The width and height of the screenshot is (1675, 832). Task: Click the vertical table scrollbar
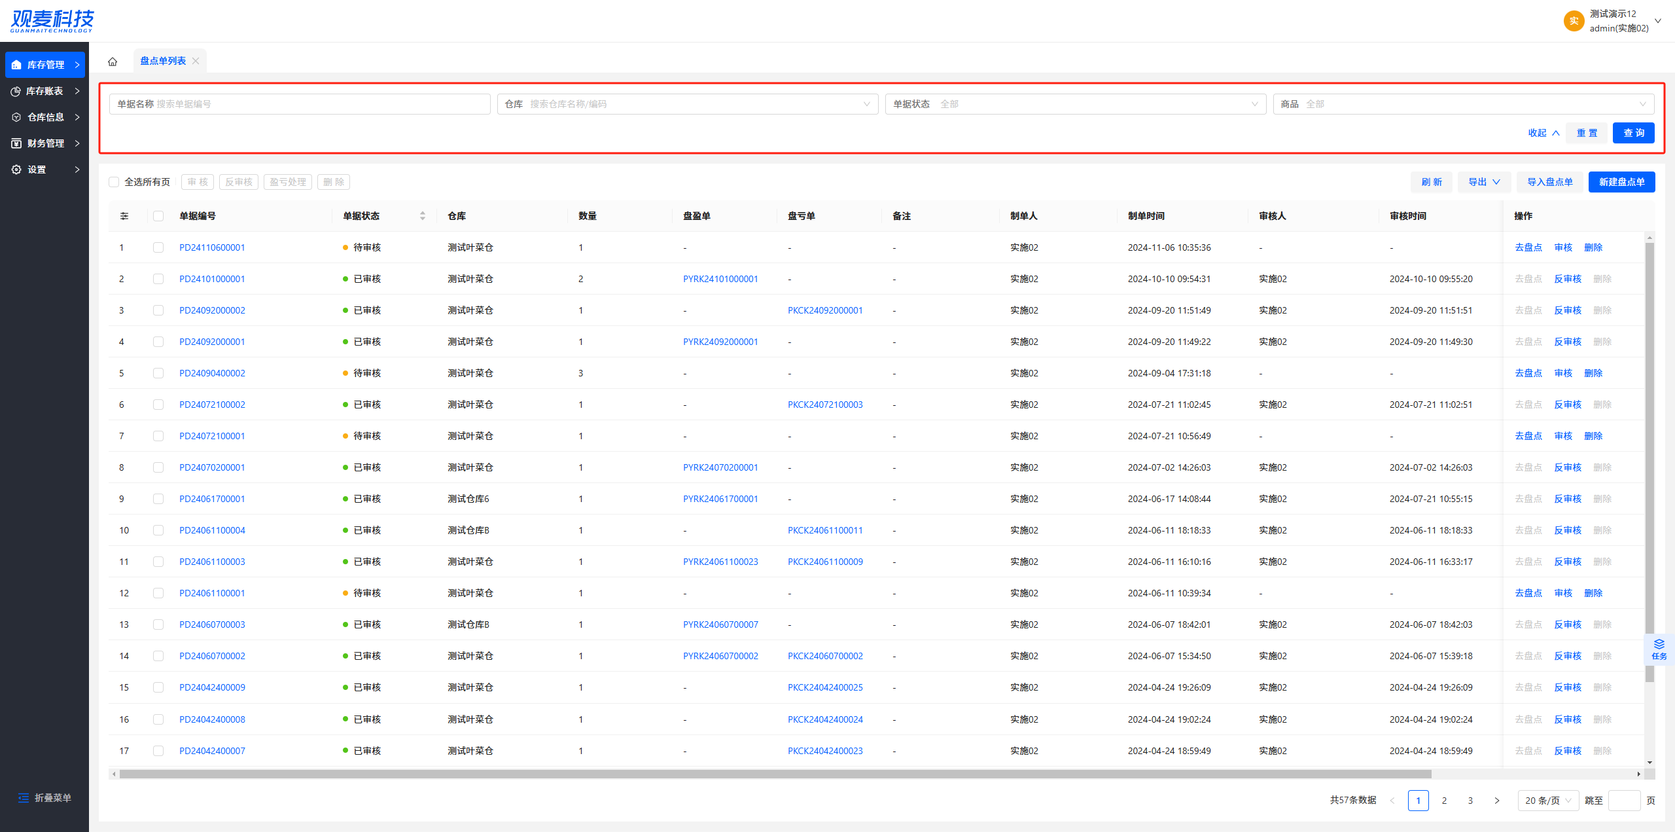tap(1649, 461)
